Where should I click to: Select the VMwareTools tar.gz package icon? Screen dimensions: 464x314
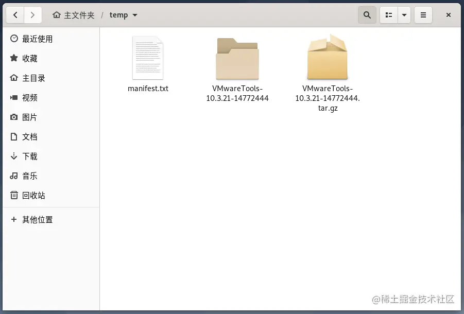[x=328, y=57]
